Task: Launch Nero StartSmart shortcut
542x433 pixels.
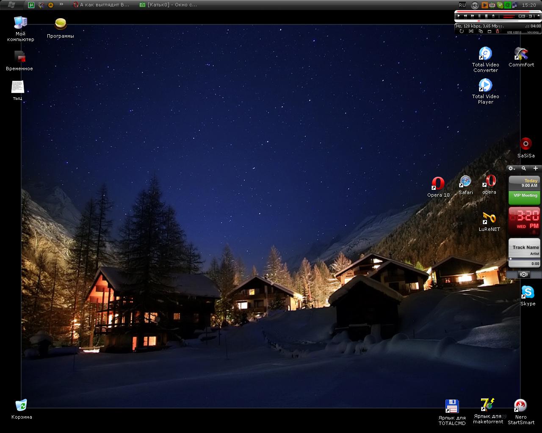Action: [520, 406]
